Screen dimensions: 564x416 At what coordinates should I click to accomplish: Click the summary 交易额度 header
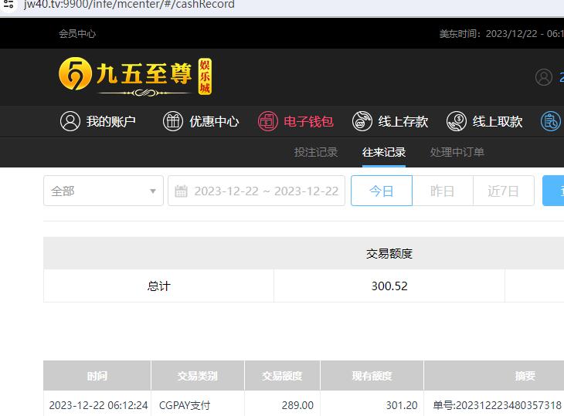pyautogui.click(x=389, y=254)
